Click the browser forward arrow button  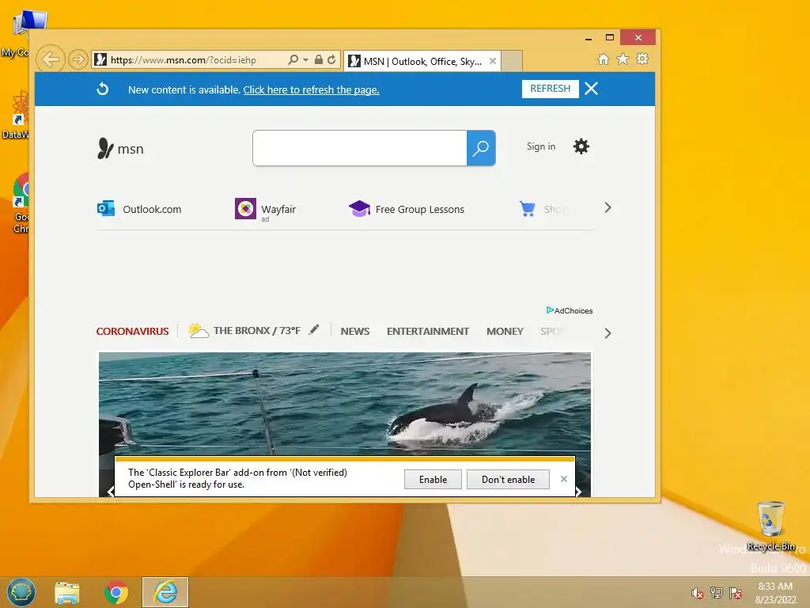tap(78, 59)
